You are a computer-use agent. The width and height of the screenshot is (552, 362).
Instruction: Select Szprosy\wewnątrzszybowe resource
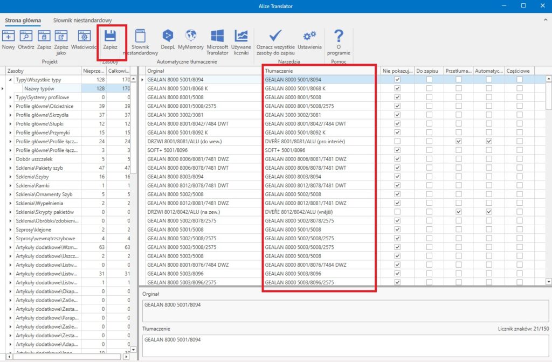[45, 238]
